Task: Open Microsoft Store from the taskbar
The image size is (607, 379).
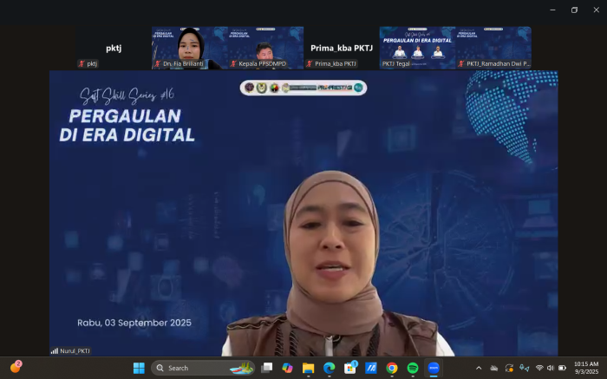Action: pyautogui.click(x=349, y=368)
